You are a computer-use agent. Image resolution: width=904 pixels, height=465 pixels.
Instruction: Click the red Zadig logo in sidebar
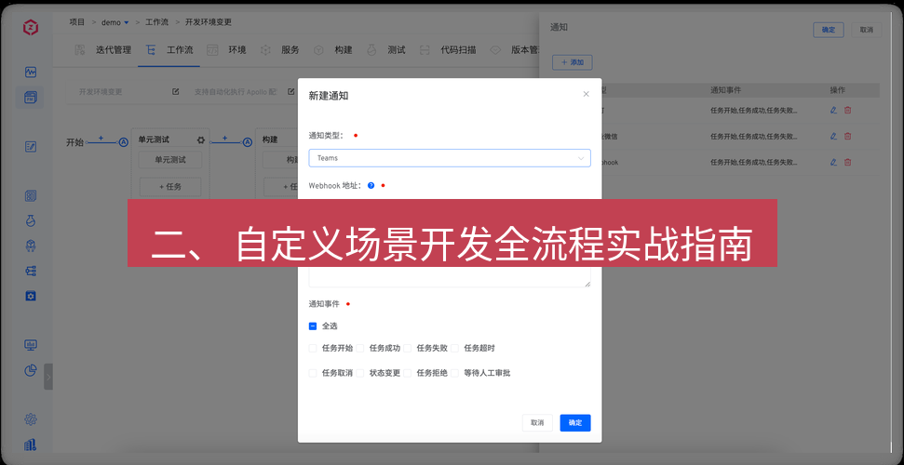coord(31,27)
